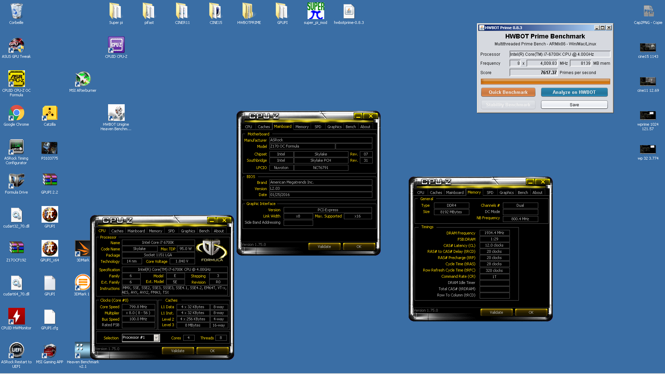Launch CPUID CPU-Z OC Formula shortcut
Viewport: 665px width, 374px height.
coord(16,83)
